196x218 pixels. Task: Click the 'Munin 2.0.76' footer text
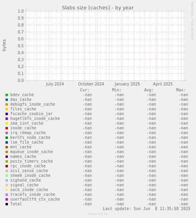point(98,214)
